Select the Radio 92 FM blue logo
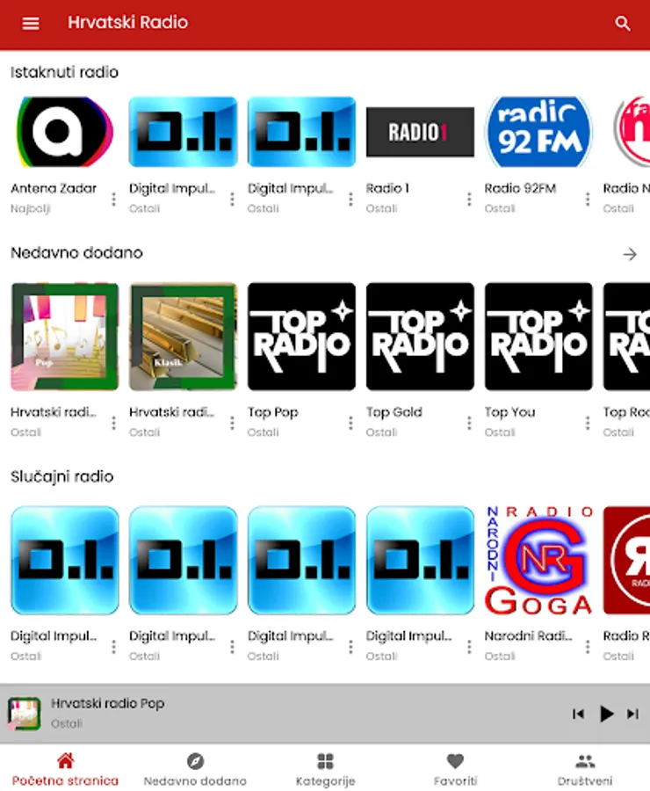The image size is (650, 791). 538,132
